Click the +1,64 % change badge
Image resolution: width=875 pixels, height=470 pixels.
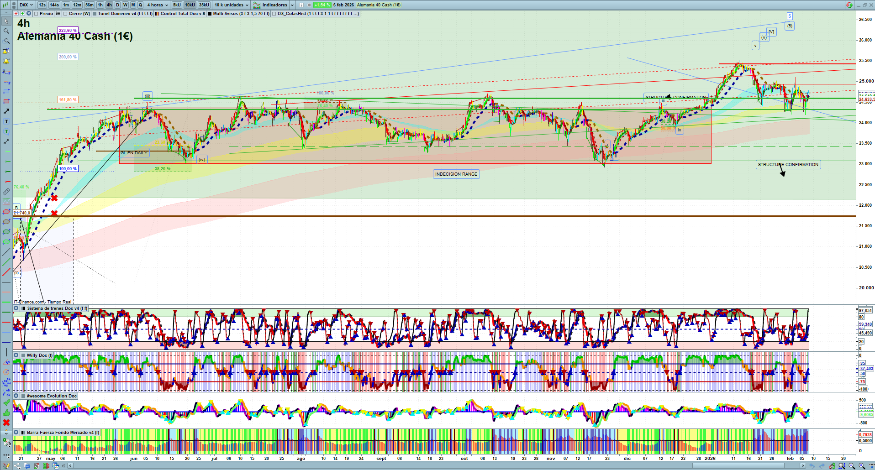[322, 5]
